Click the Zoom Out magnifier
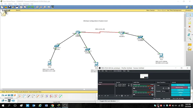The image size is (193, 108). (x=44, y=7)
